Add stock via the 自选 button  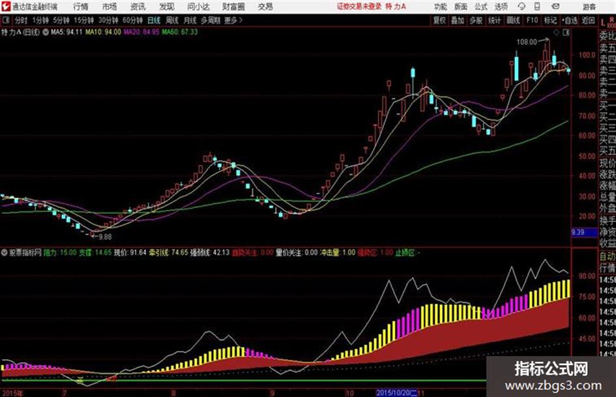(569, 20)
